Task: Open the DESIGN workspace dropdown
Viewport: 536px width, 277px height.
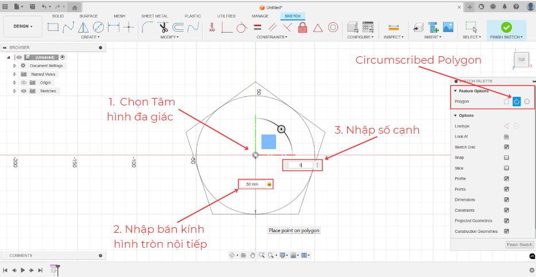Action: click(x=23, y=26)
